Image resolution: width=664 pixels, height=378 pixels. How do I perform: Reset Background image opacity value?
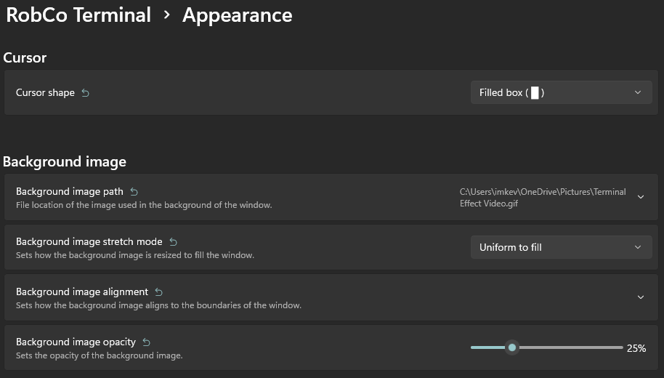pyautogui.click(x=146, y=342)
